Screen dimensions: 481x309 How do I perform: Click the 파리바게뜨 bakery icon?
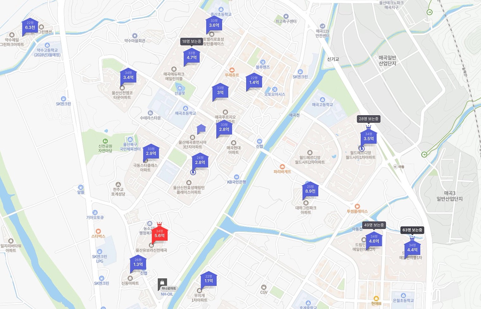tap(282, 167)
